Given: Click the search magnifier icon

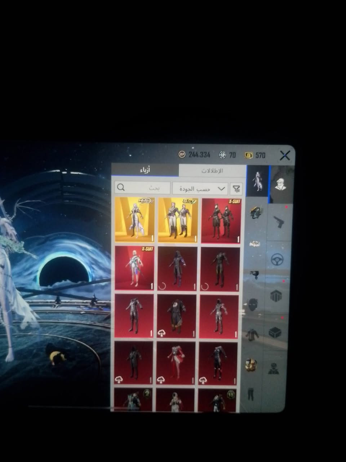Looking at the screenshot, I should click(x=121, y=187).
